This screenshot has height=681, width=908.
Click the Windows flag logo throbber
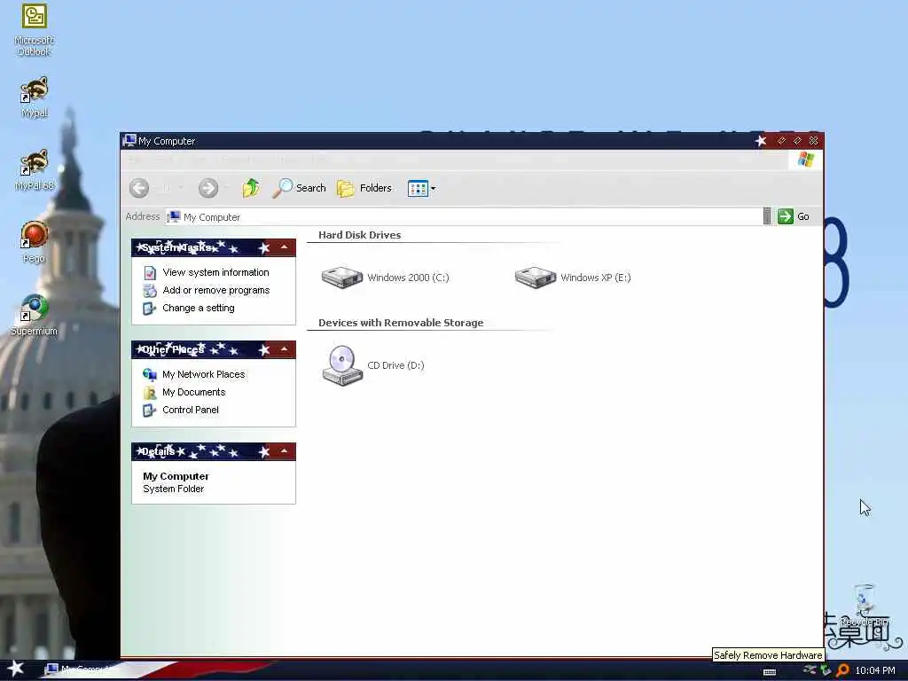pos(805,160)
